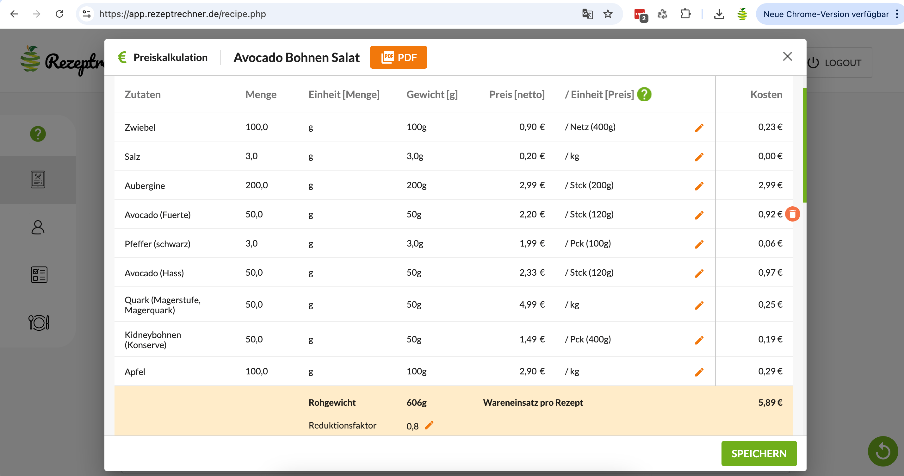The width and height of the screenshot is (904, 476).
Task: Go back in browser history
Action: pyautogui.click(x=14, y=14)
